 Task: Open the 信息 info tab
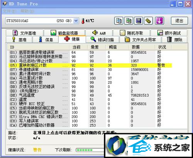point(46,39)
